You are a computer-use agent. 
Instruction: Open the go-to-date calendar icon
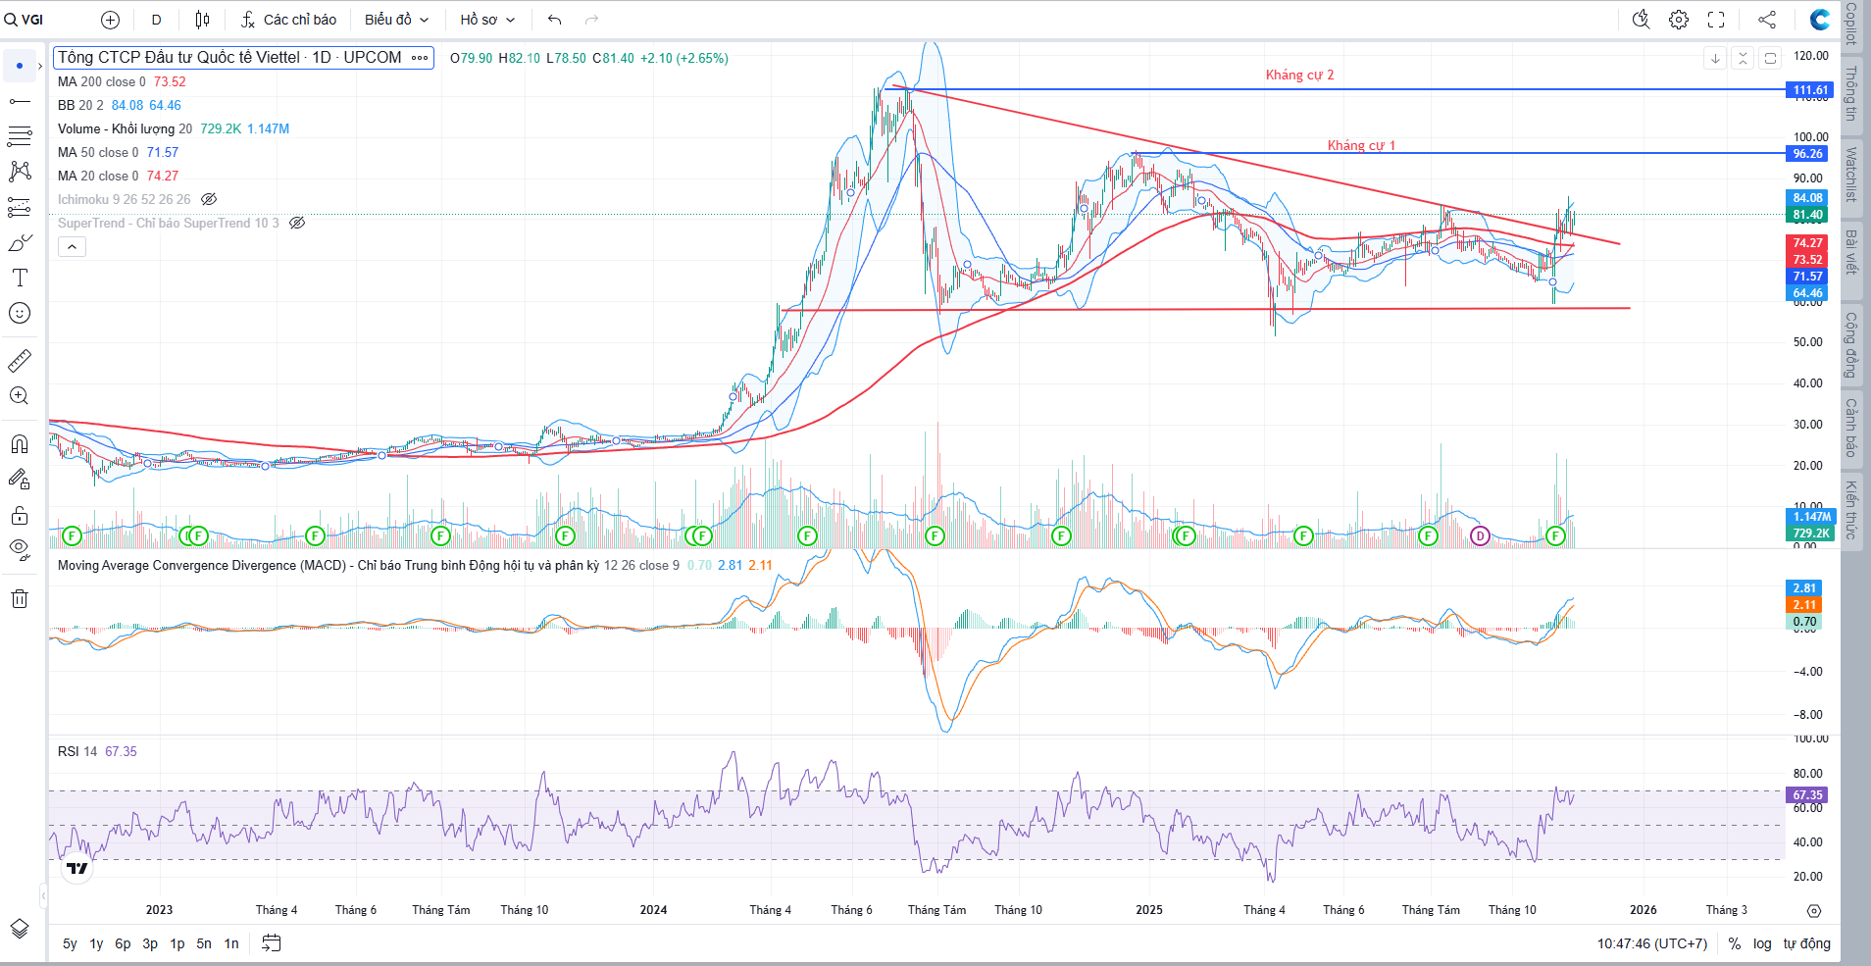pyautogui.click(x=272, y=943)
